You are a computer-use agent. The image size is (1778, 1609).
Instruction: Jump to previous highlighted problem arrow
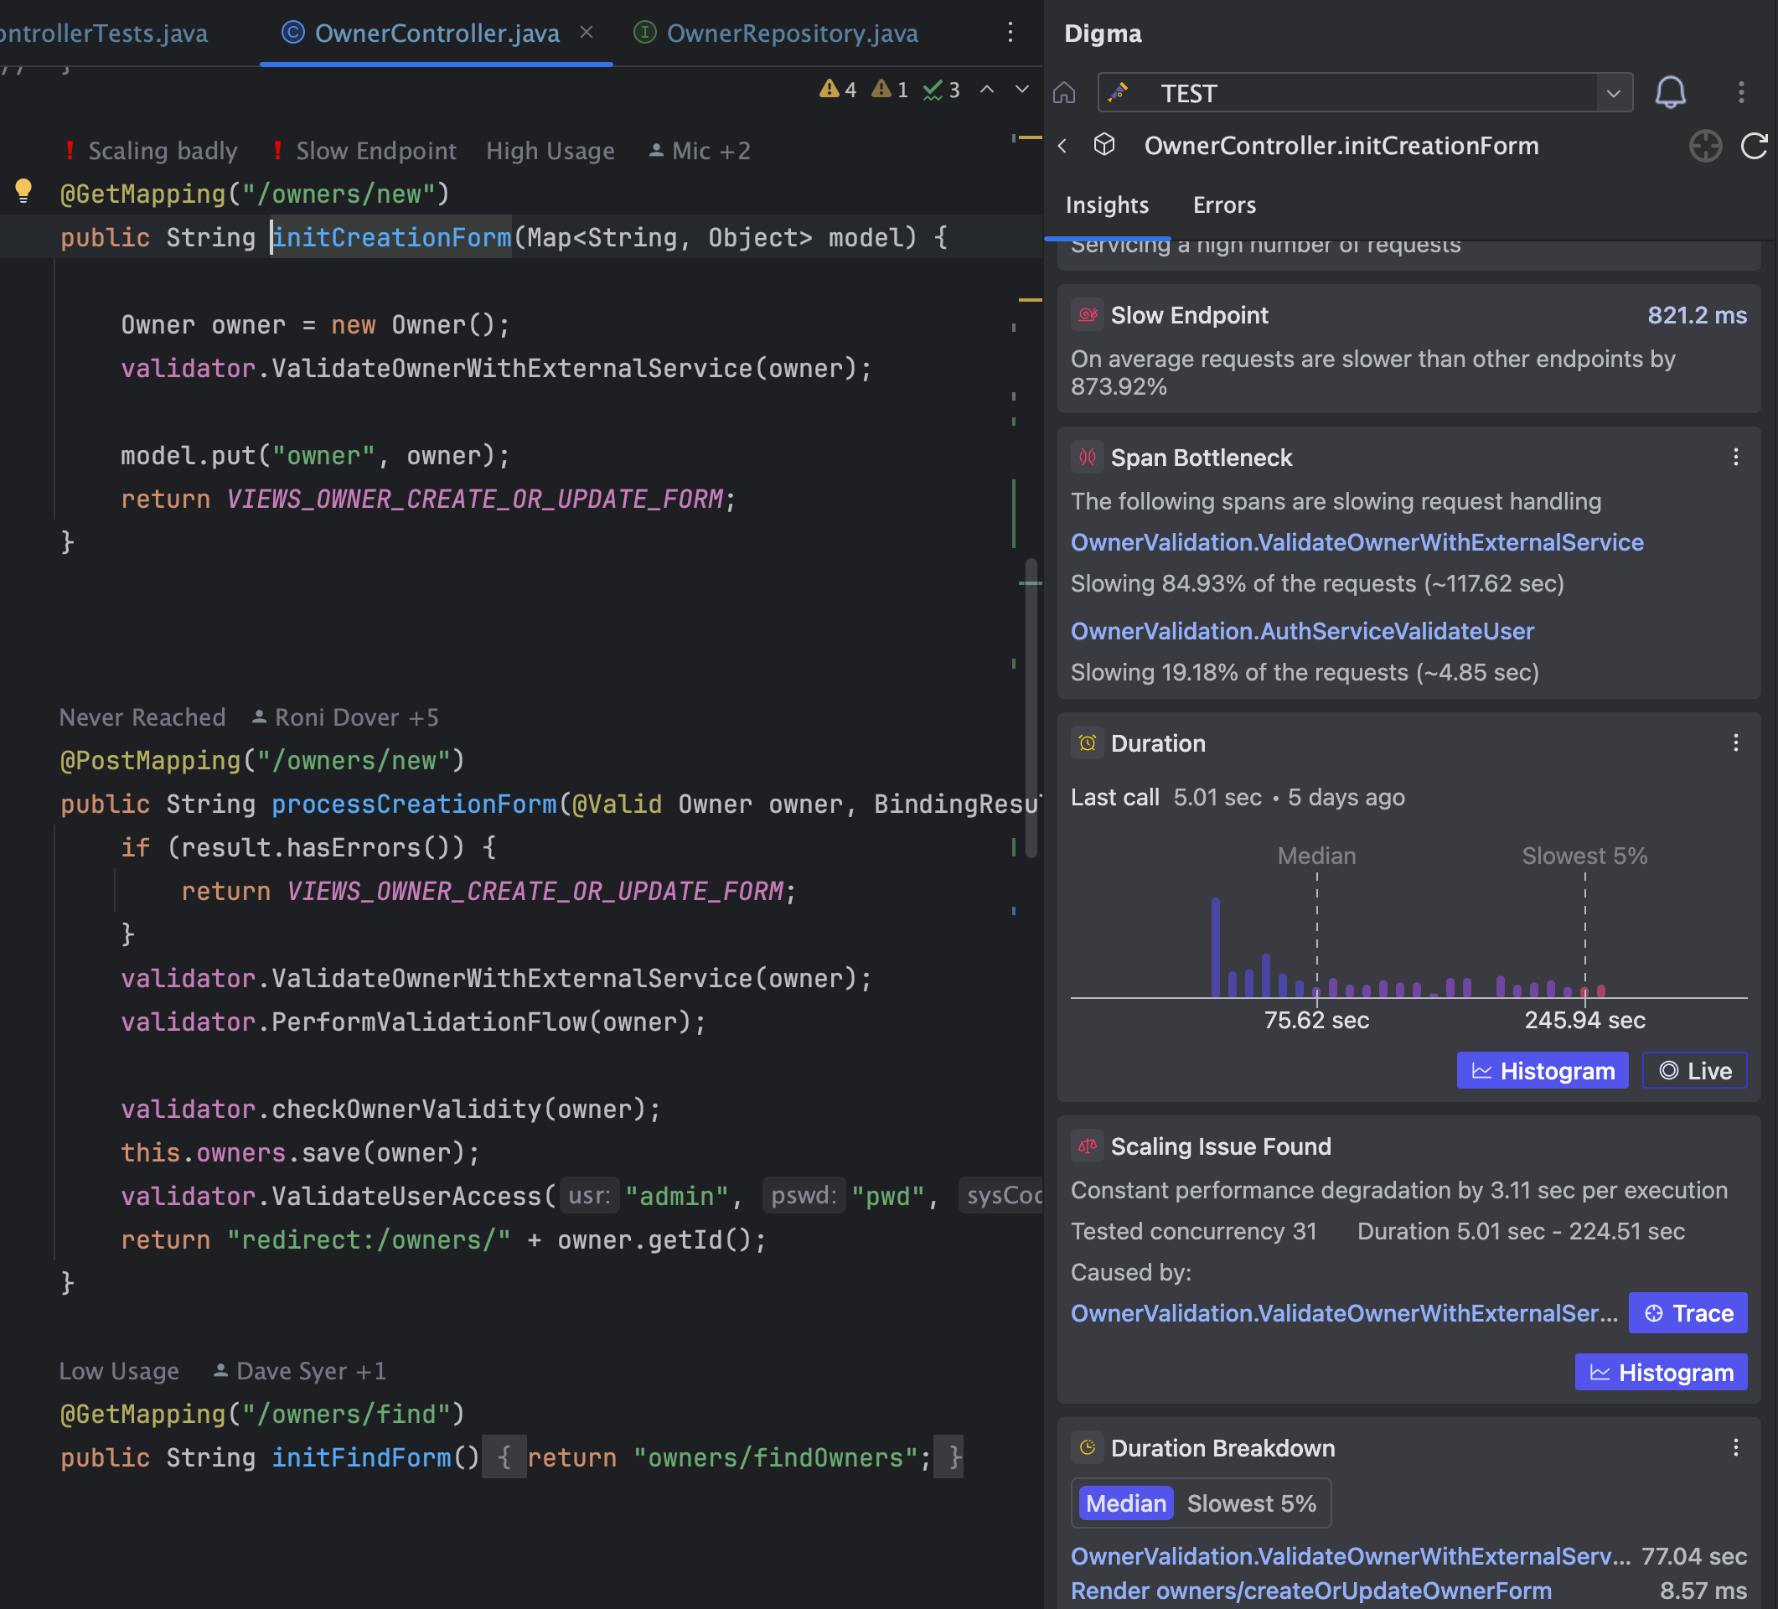coord(987,89)
